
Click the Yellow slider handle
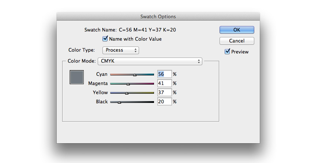(x=127, y=93)
